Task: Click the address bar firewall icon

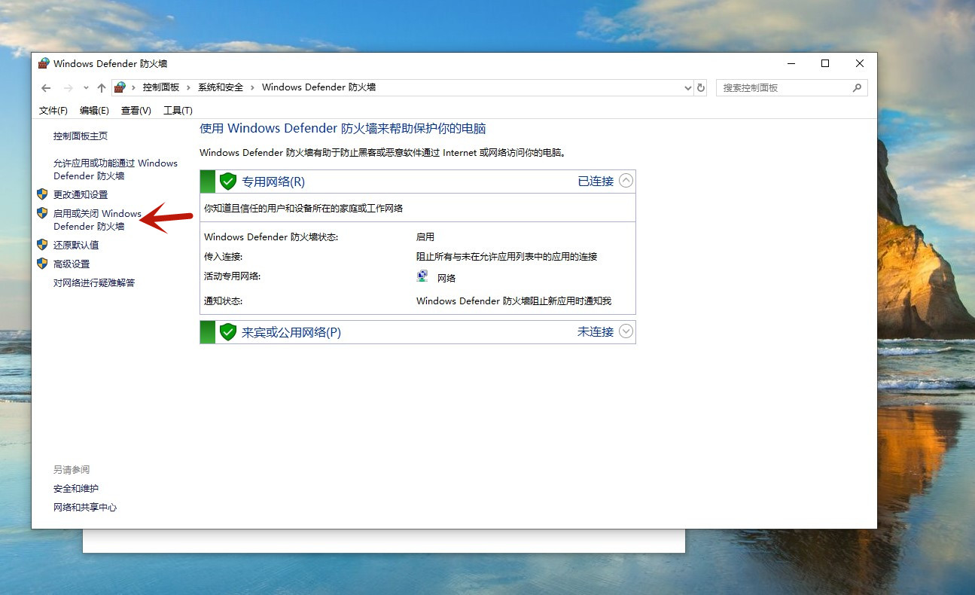Action: click(x=120, y=87)
